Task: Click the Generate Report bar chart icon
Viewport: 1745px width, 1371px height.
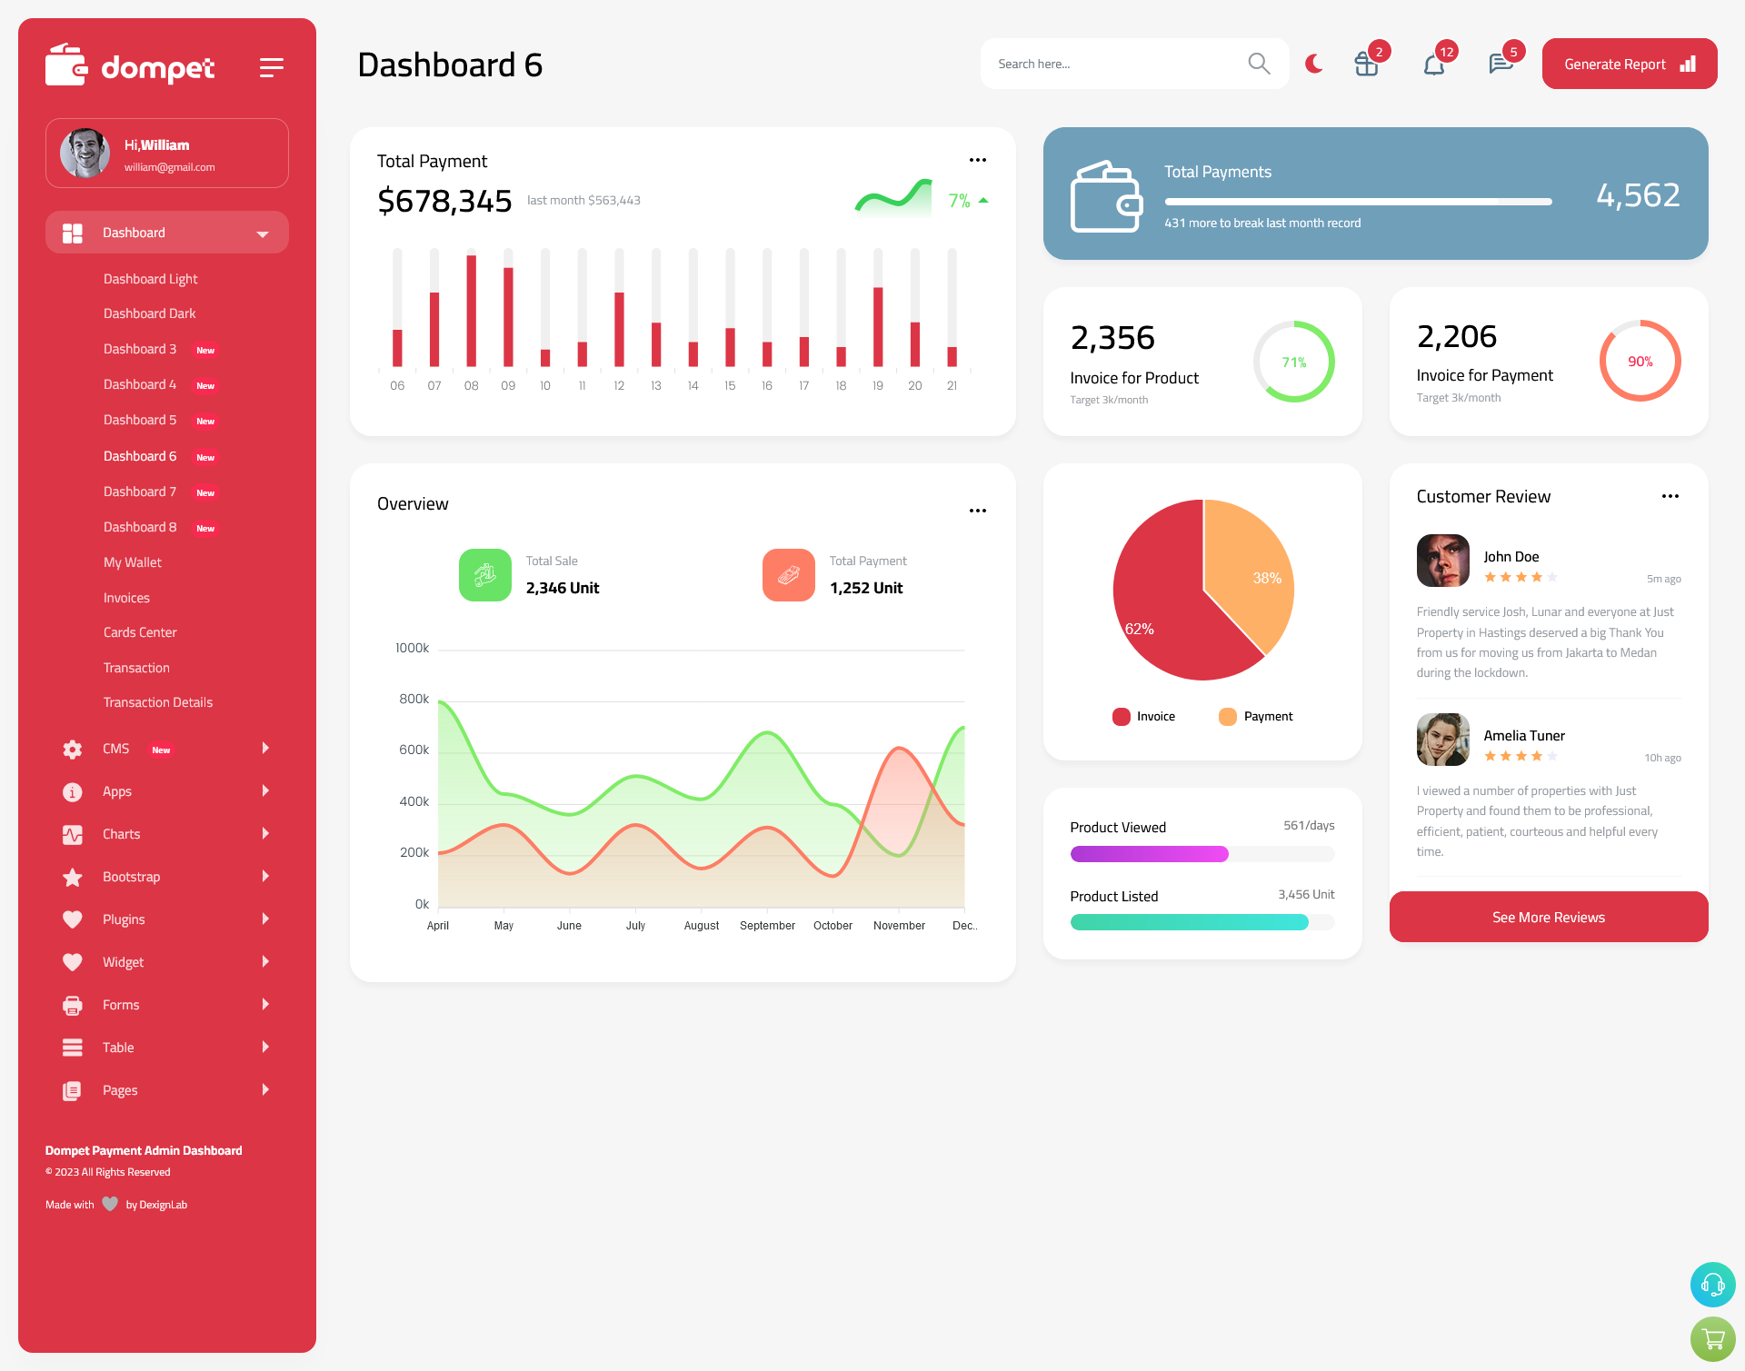Action: tap(1690, 63)
